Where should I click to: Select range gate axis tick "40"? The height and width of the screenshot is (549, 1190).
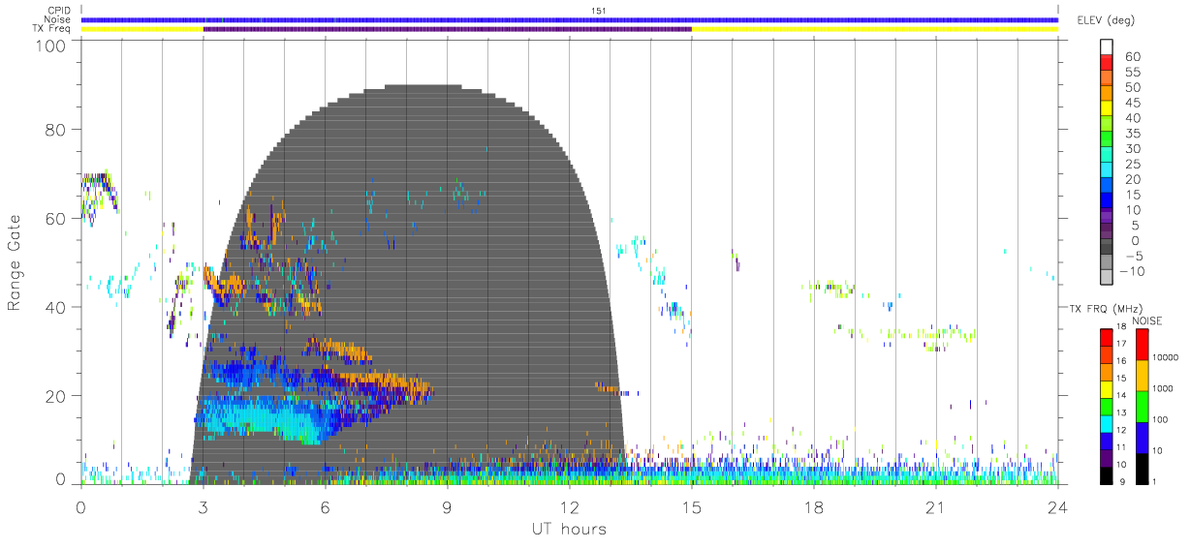click(55, 307)
